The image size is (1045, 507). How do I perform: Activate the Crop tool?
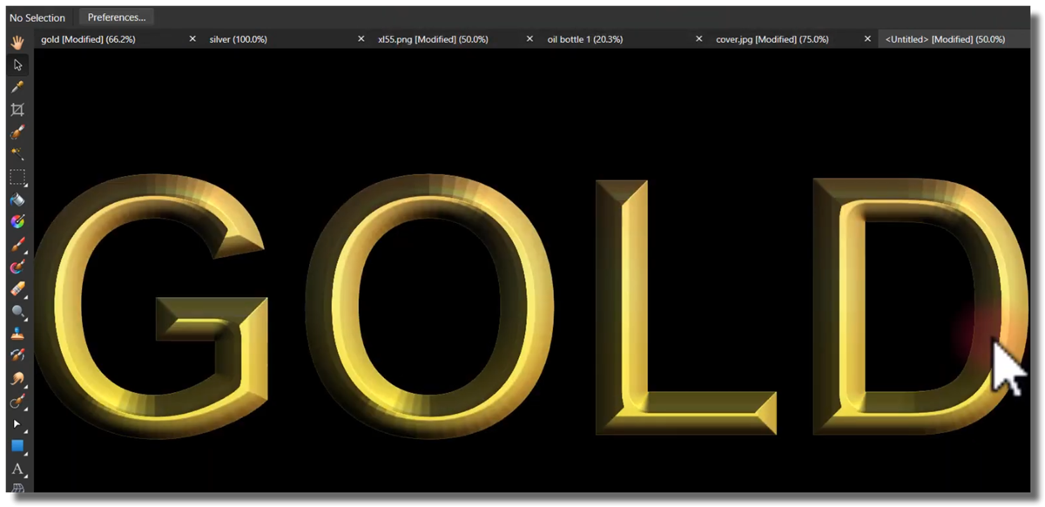coord(17,110)
